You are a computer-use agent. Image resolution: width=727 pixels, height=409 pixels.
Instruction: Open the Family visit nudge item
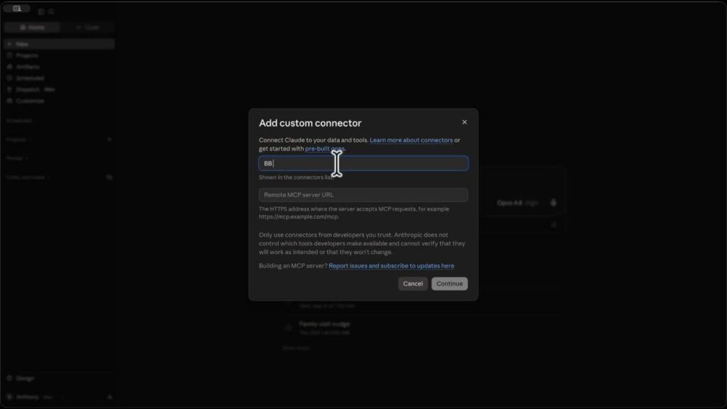(324, 327)
